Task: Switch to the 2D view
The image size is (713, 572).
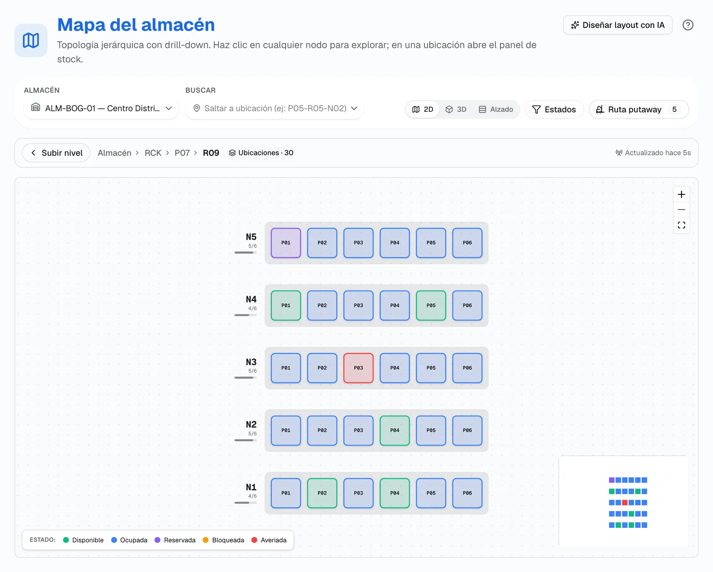Action: pyautogui.click(x=423, y=110)
